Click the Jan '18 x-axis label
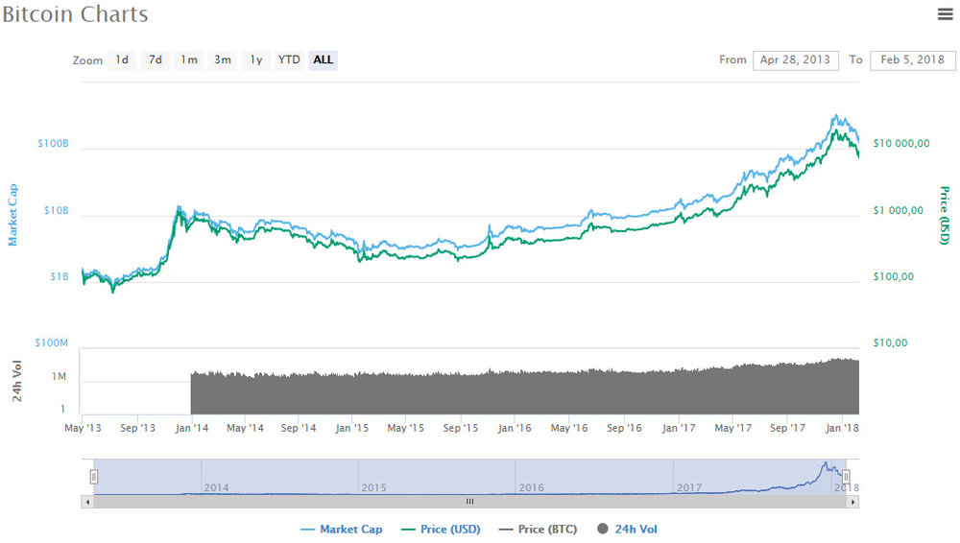 point(842,428)
